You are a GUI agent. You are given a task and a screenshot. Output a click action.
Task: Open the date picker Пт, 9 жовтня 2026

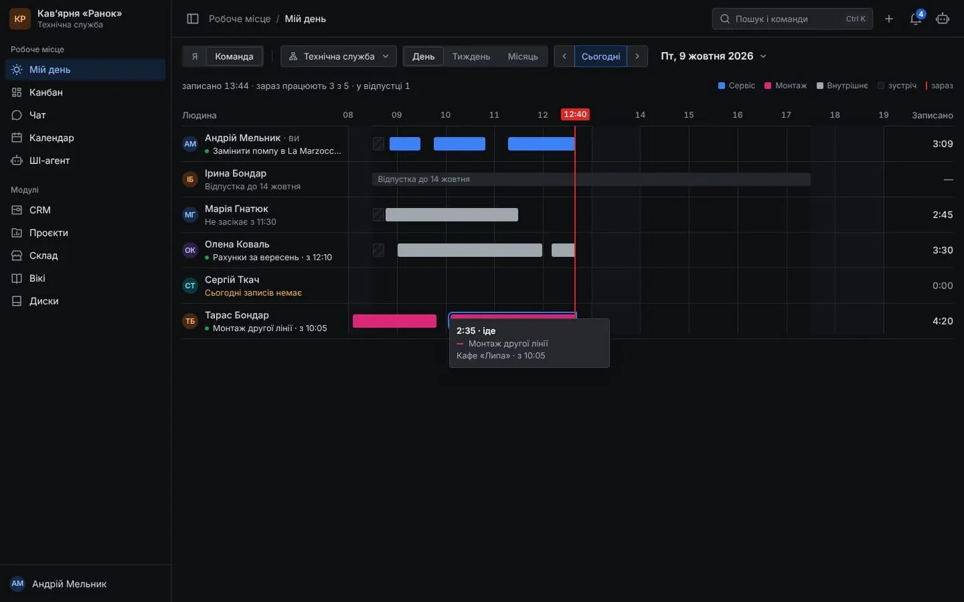tap(714, 56)
